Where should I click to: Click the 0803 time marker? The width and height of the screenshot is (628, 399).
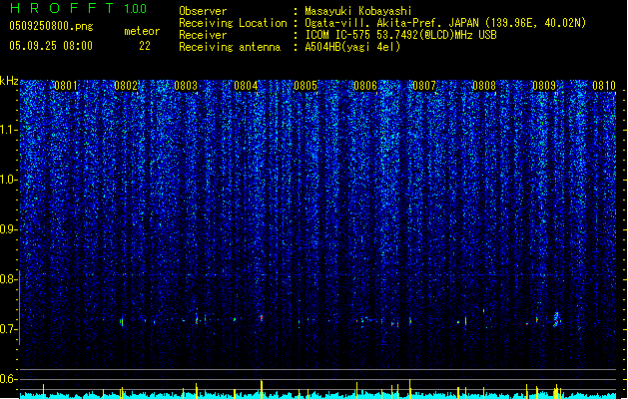tap(186, 86)
